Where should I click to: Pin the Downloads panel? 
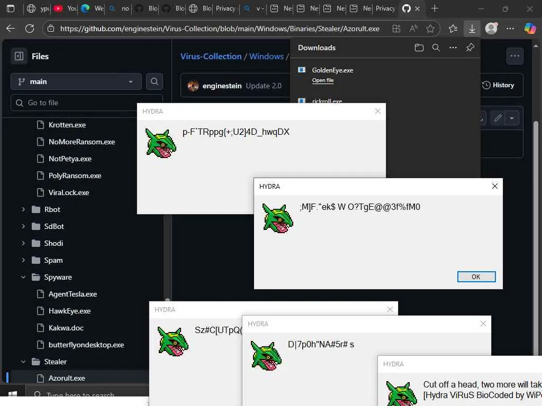[x=470, y=48]
